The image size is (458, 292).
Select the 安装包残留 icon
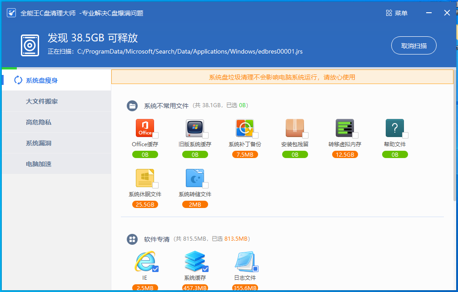295,128
